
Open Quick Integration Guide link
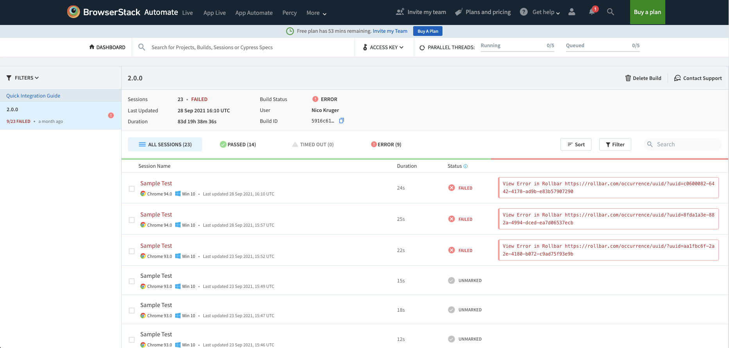[33, 96]
